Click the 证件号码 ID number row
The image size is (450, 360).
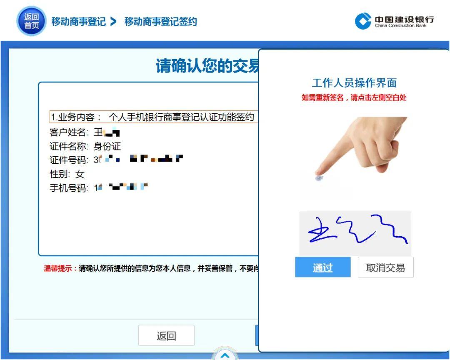click(x=116, y=160)
